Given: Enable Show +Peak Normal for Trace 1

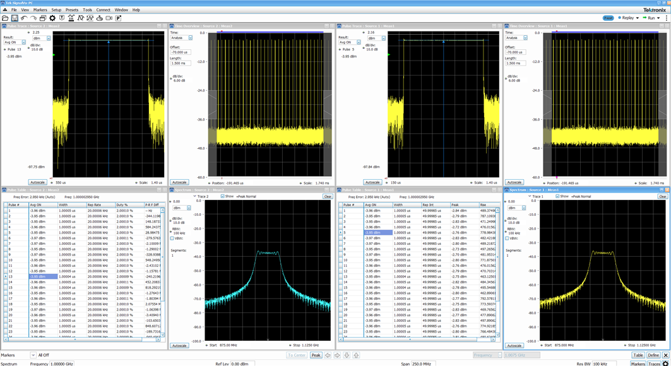Looking at the screenshot, I should pos(557,196).
